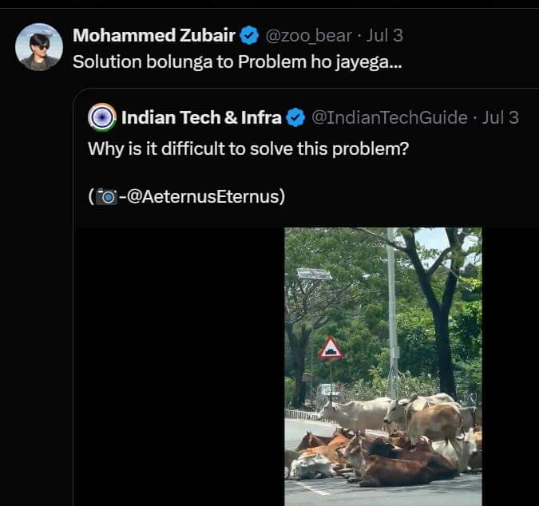This screenshot has height=506, width=539.
Task: Click the tweet text "Solution bolunga to Problem ho jayega..."
Action: (x=237, y=61)
